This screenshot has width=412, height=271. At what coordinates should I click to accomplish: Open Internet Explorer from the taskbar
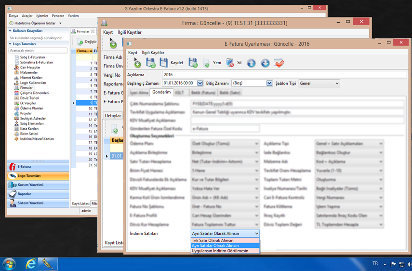click(x=31, y=264)
